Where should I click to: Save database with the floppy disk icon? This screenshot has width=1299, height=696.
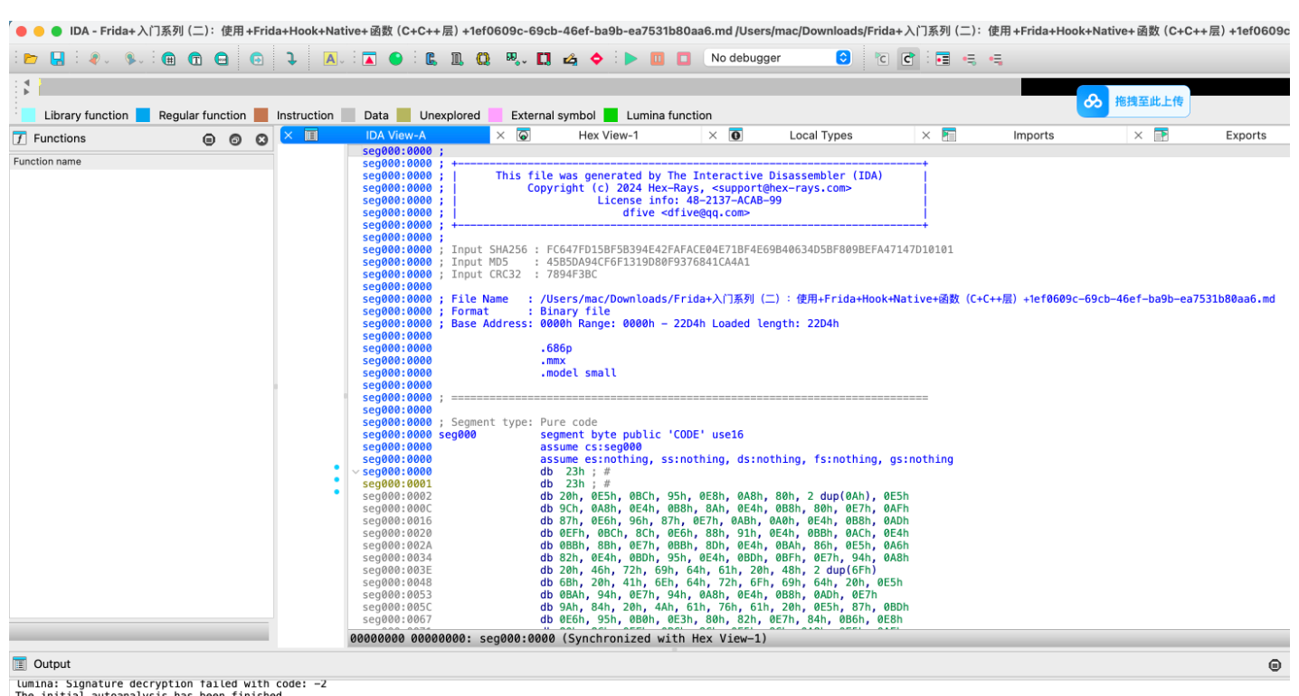57,59
